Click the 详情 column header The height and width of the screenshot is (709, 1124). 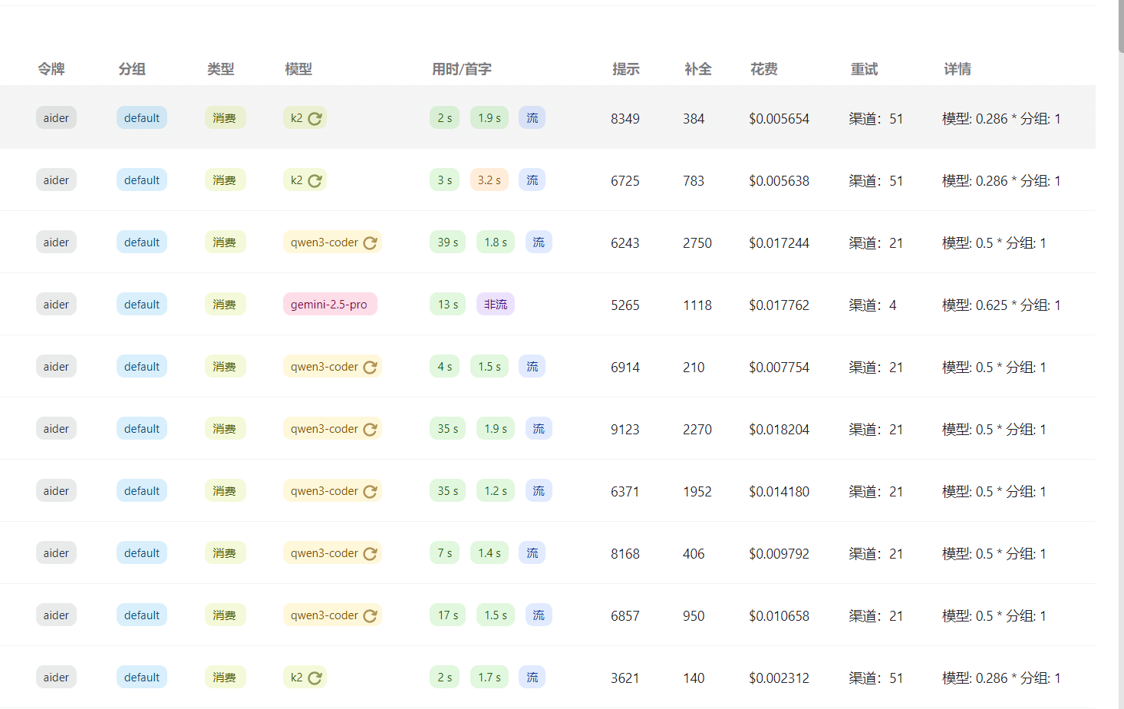[958, 69]
